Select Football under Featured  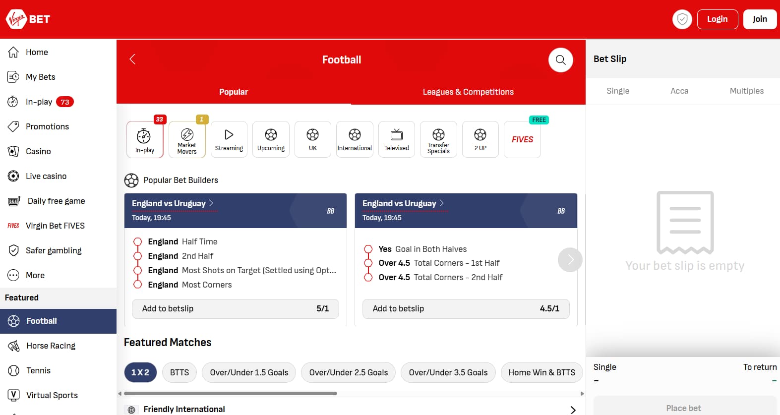pos(58,321)
